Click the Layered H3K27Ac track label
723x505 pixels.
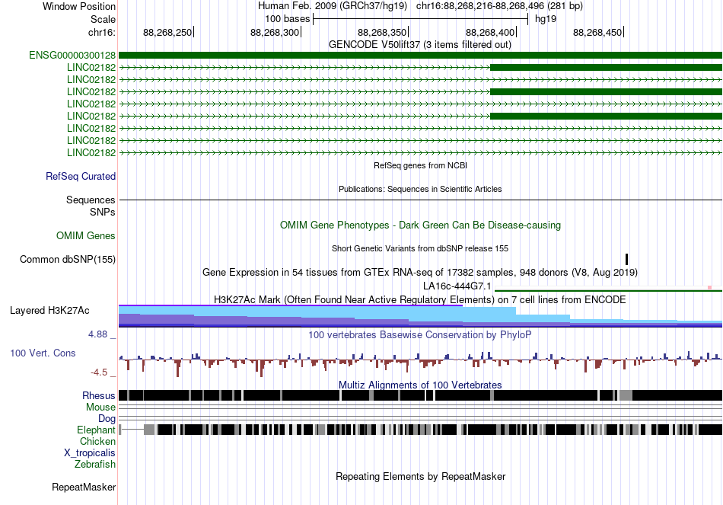pos(49,311)
